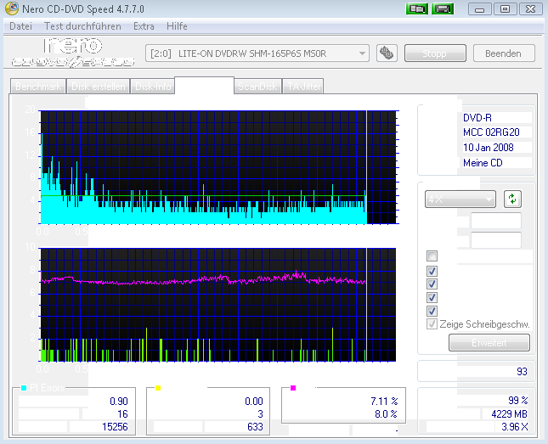Image resolution: width=548 pixels, height=444 pixels.
Task: Click the first green screenshot icon in title bar
Action: [x=416, y=8]
